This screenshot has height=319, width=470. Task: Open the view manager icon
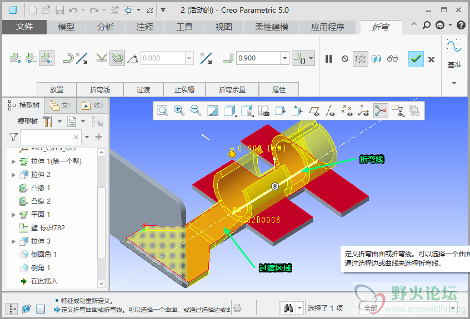(x=263, y=111)
